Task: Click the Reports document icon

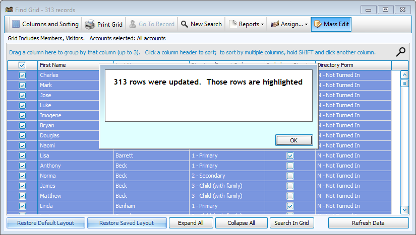Action: tap(233, 24)
